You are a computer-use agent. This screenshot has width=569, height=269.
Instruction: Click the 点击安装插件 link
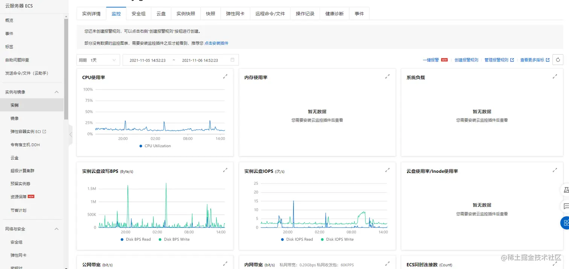216,43
